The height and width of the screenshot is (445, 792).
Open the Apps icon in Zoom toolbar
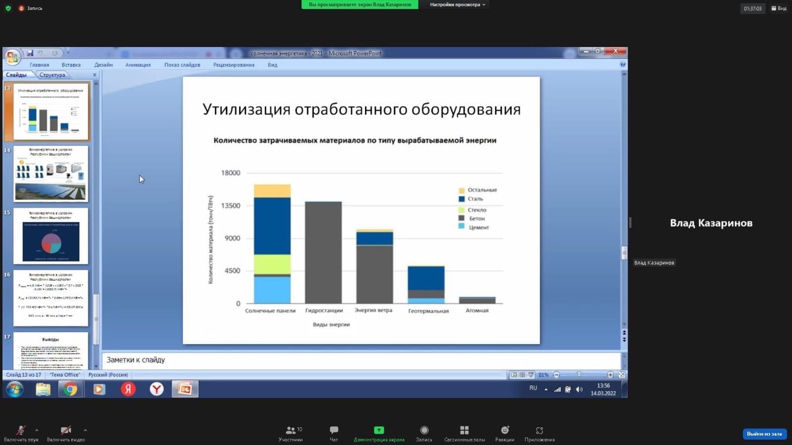coord(539,431)
